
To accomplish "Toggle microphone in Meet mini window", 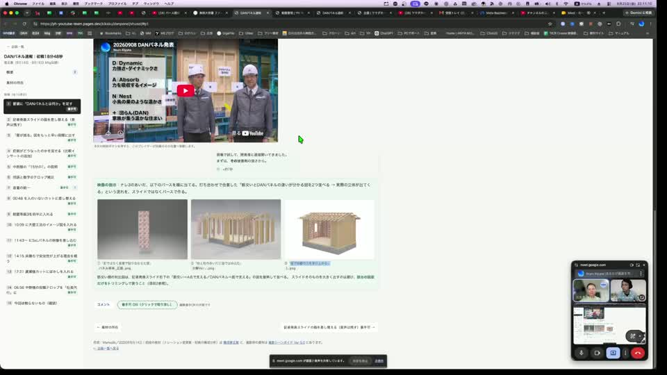I will click(581, 353).
